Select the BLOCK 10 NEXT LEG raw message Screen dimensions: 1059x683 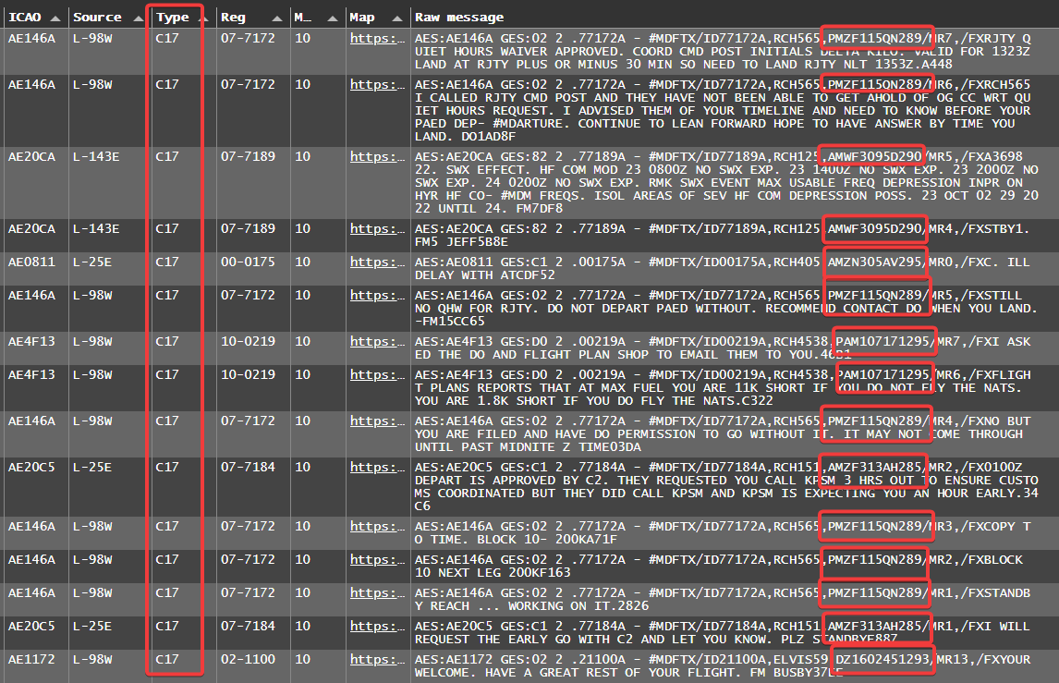click(x=719, y=567)
